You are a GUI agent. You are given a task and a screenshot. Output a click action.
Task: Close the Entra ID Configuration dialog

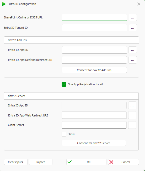pos(139,4)
